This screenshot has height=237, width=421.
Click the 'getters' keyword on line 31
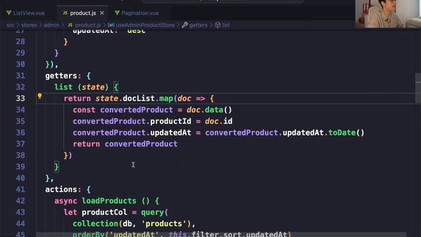coord(61,76)
